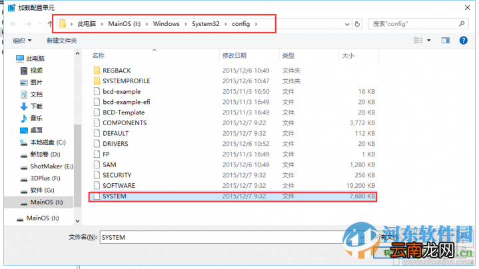Click config in the address breadcrumb

(x=240, y=24)
